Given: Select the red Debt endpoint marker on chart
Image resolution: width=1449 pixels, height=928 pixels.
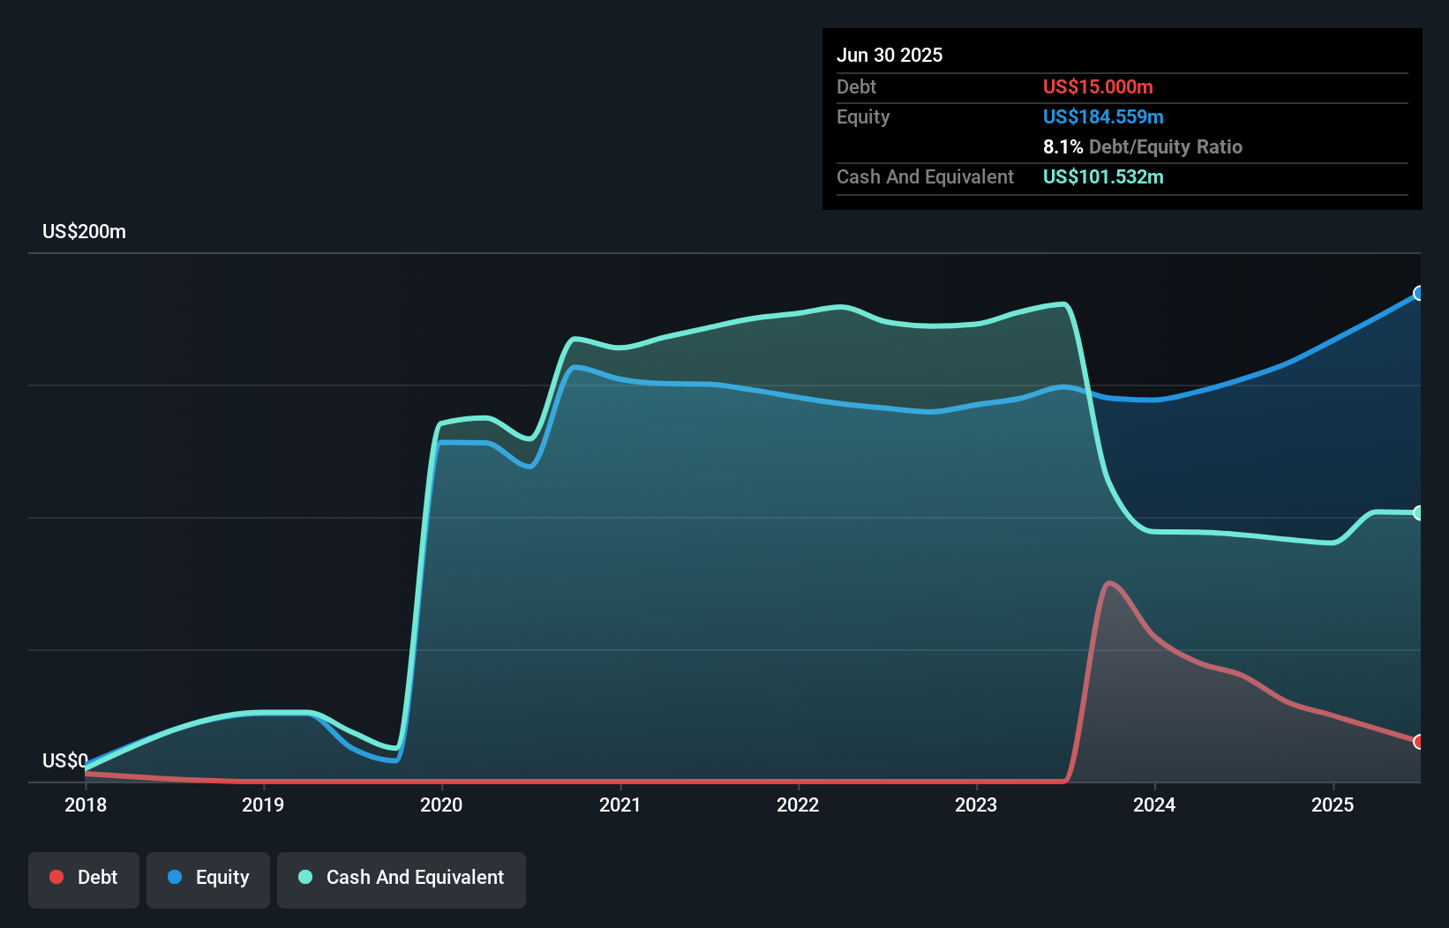Looking at the screenshot, I should [x=1418, y=742].
